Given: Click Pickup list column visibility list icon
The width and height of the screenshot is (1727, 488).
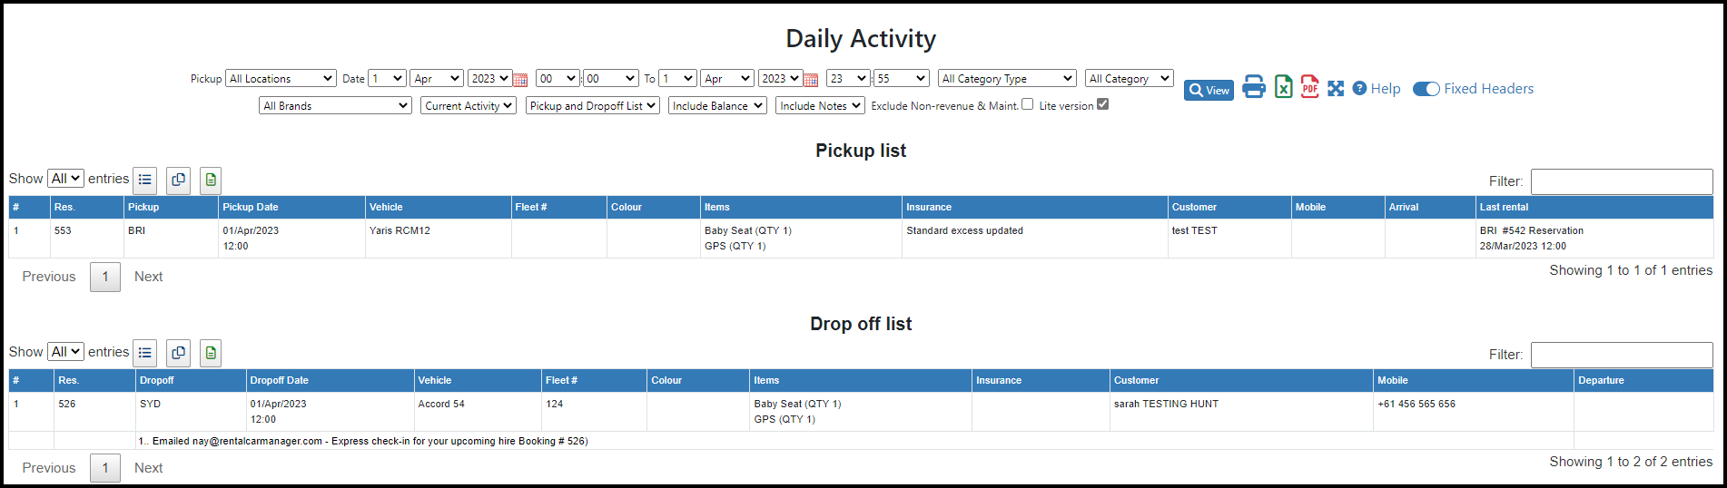Looking at the screenshot, I should (145, 181).
